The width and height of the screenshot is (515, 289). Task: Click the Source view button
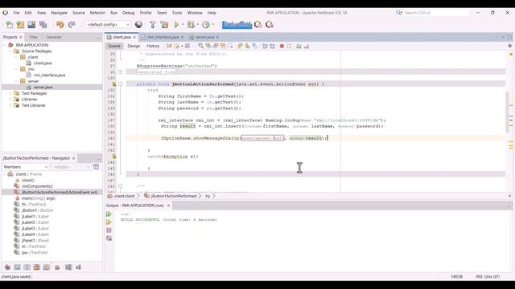coord(114,47)
